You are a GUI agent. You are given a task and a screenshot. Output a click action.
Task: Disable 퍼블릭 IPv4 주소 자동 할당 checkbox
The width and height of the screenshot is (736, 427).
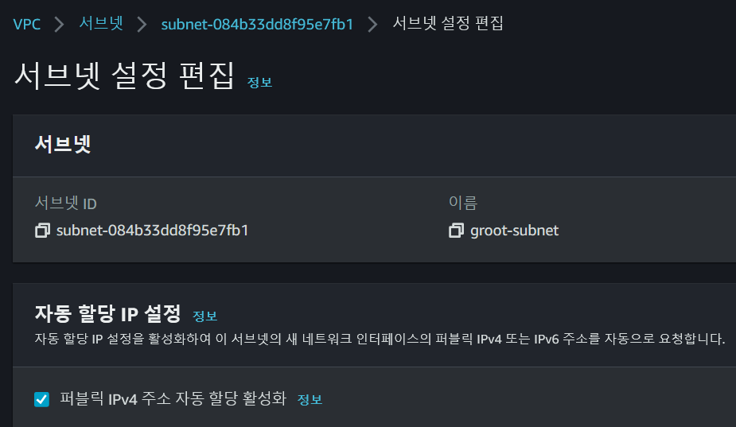click(42, 399)
